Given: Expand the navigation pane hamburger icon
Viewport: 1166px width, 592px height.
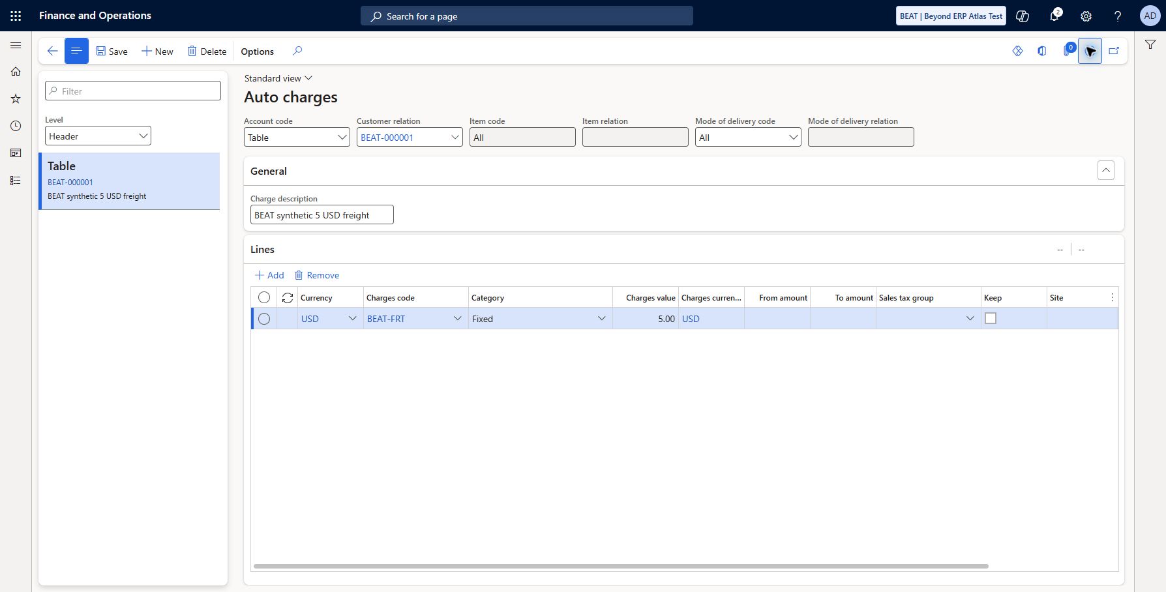Looking at the screenshot, I should 16,45.
